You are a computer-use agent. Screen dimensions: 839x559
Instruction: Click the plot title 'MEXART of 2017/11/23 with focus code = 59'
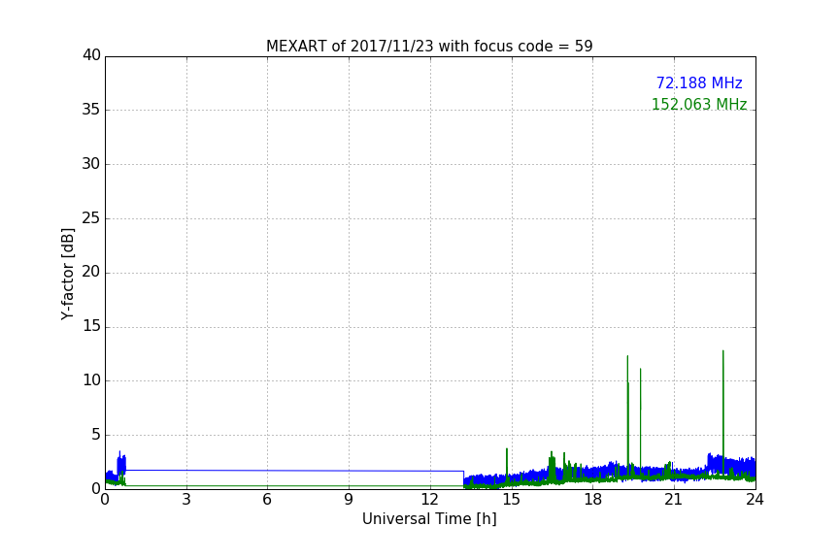[429, 46]
